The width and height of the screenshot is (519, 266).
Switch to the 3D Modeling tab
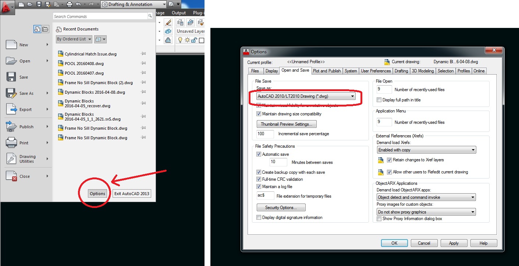click(423, 71)
